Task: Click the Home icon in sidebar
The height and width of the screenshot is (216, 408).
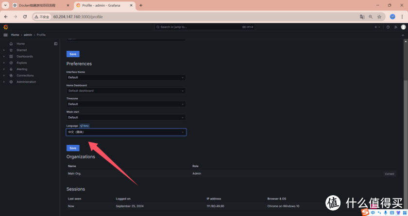Action: [11, 44]
